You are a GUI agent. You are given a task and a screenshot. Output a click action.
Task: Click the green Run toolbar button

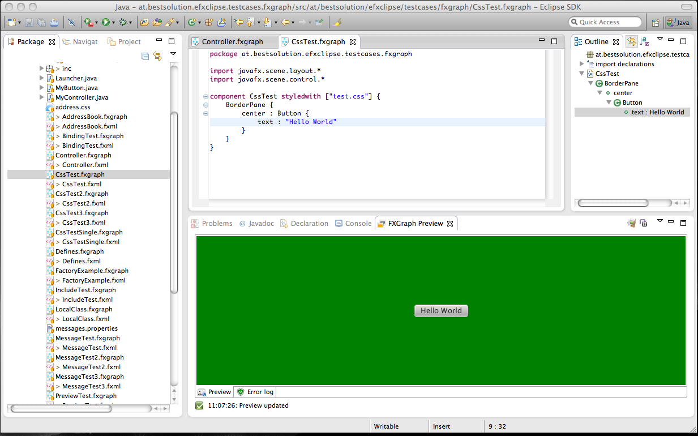105,23
